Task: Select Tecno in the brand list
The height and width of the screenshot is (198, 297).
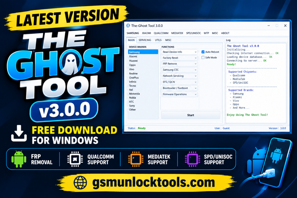Action: [143, 86]
